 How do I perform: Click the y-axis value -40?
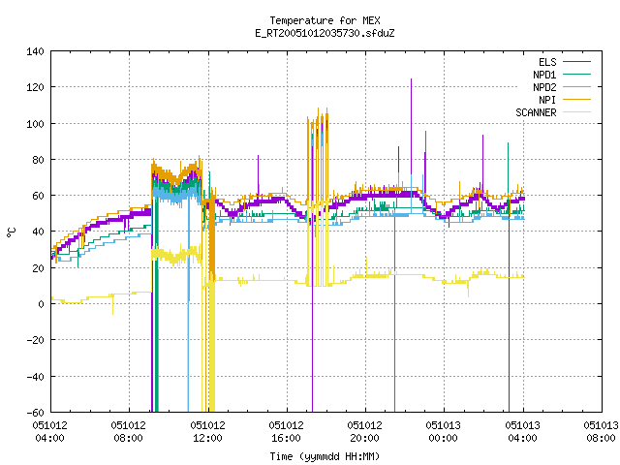point(35,377)
